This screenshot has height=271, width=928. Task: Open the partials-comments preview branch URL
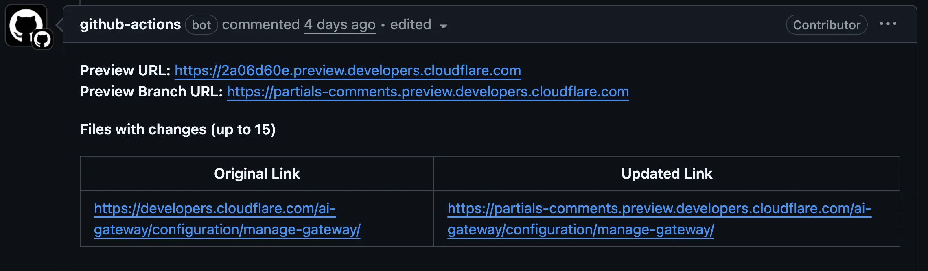point(428,92)
